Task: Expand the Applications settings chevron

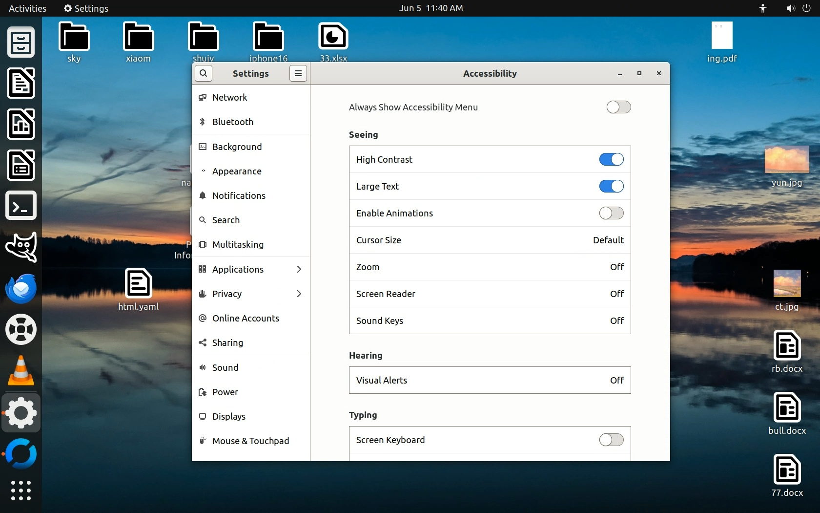Action: pos(299,269)
